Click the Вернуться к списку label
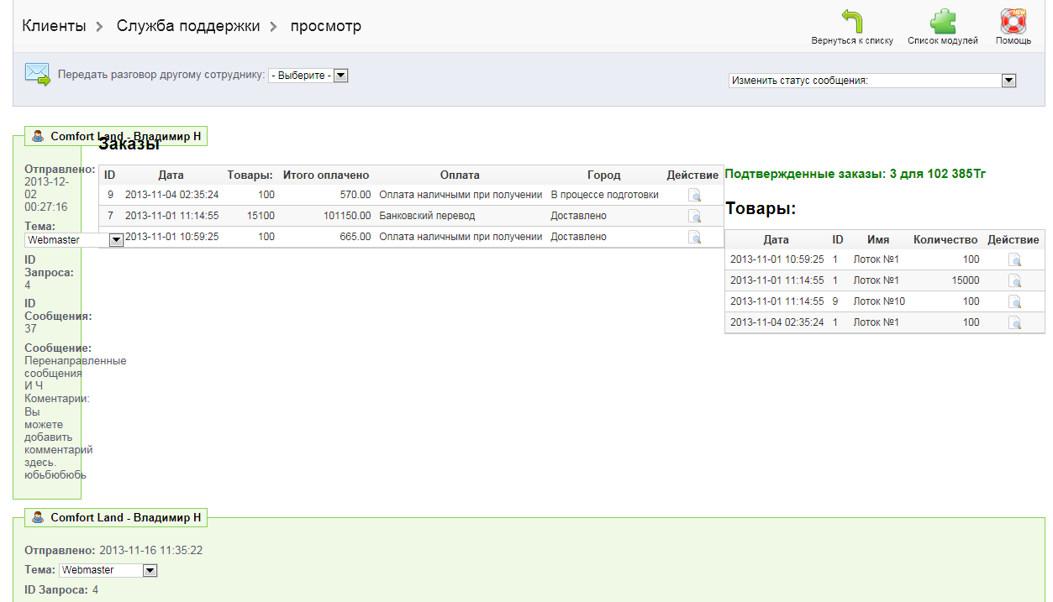 pos(852,40)
